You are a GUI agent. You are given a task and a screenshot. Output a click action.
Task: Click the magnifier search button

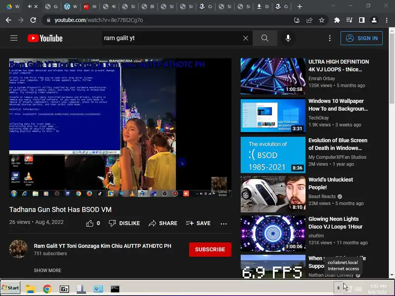click(x=265, y=38)
